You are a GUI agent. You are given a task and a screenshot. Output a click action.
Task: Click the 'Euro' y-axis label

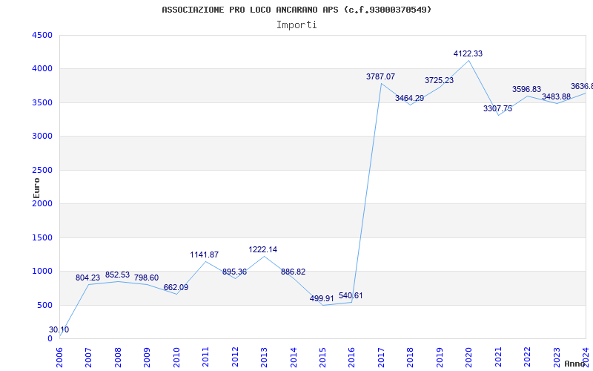(36, 188)
